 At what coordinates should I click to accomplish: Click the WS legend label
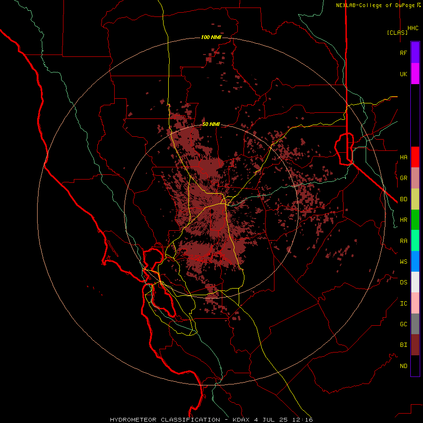tap(403, 262)
